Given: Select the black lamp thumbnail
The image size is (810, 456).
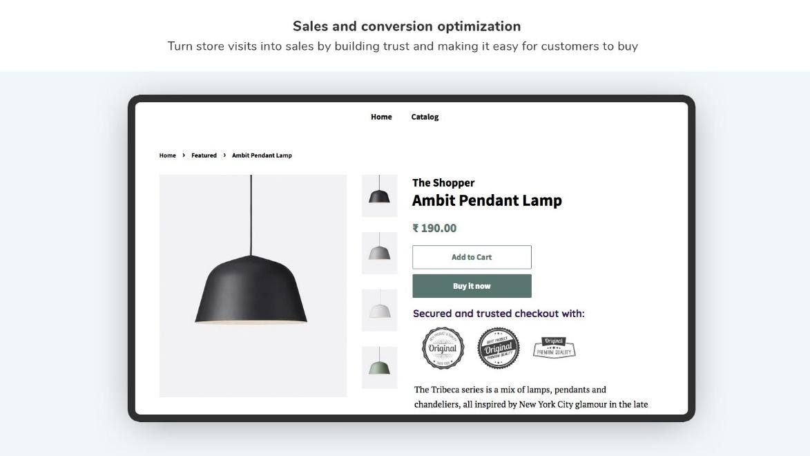Looking at the screenshot, I should pyautogui.click(x=380, y=196).
